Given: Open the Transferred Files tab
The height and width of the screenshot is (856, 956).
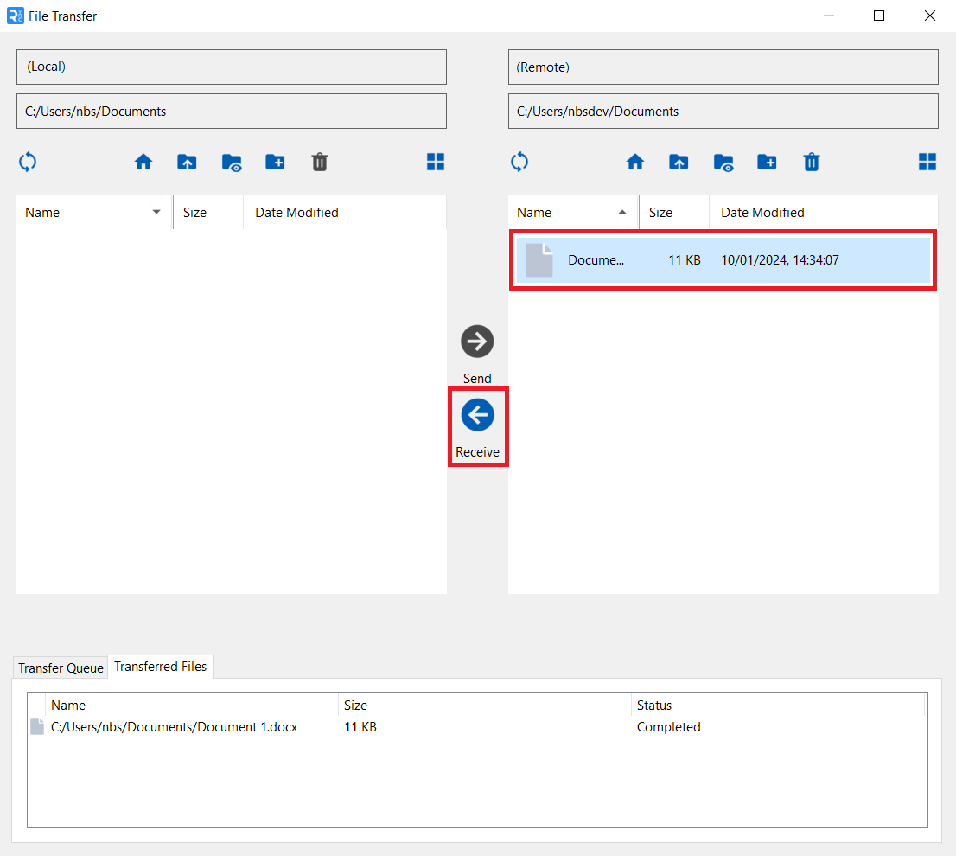Looking at the screenshot, I should coord(160,667).
